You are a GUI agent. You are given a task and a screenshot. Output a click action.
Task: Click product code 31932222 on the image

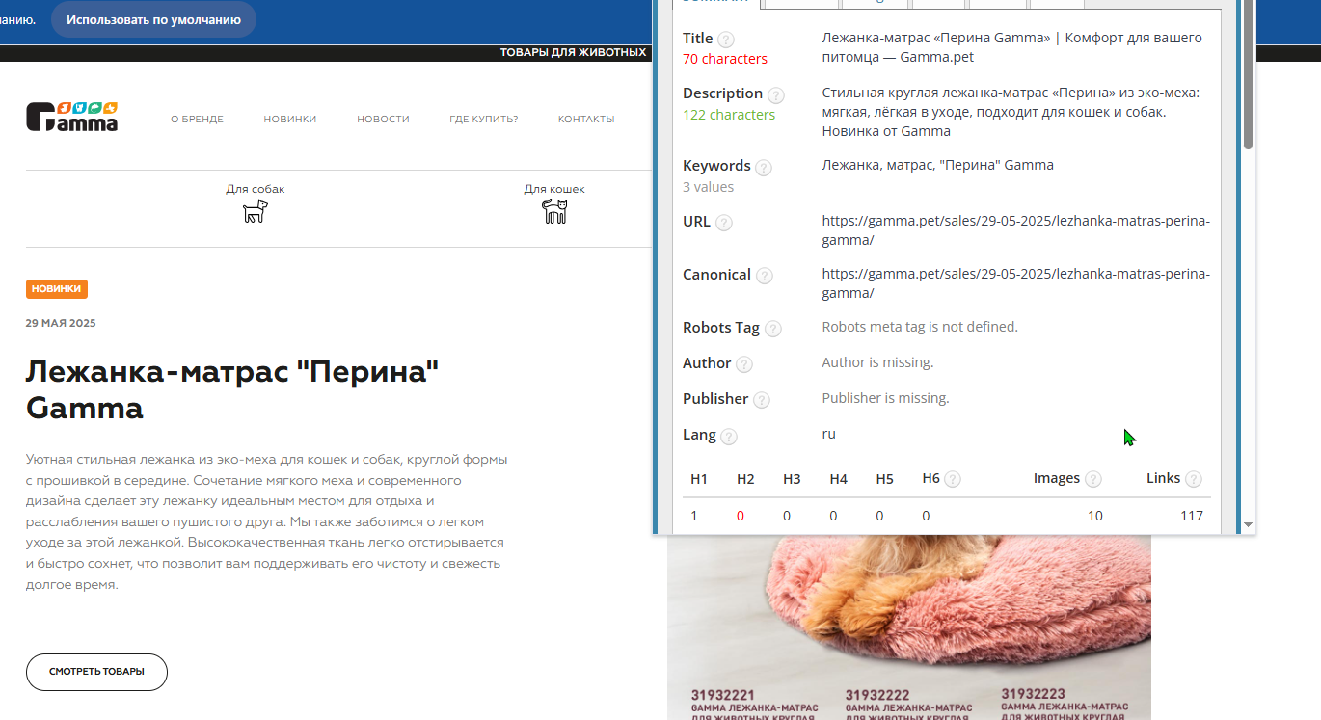click(877, 694)
